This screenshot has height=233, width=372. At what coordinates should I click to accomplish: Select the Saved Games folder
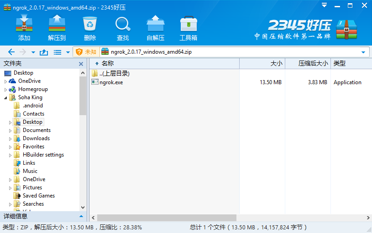point(39,196)
